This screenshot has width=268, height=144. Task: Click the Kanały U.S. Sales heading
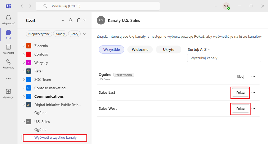point(124,21)
